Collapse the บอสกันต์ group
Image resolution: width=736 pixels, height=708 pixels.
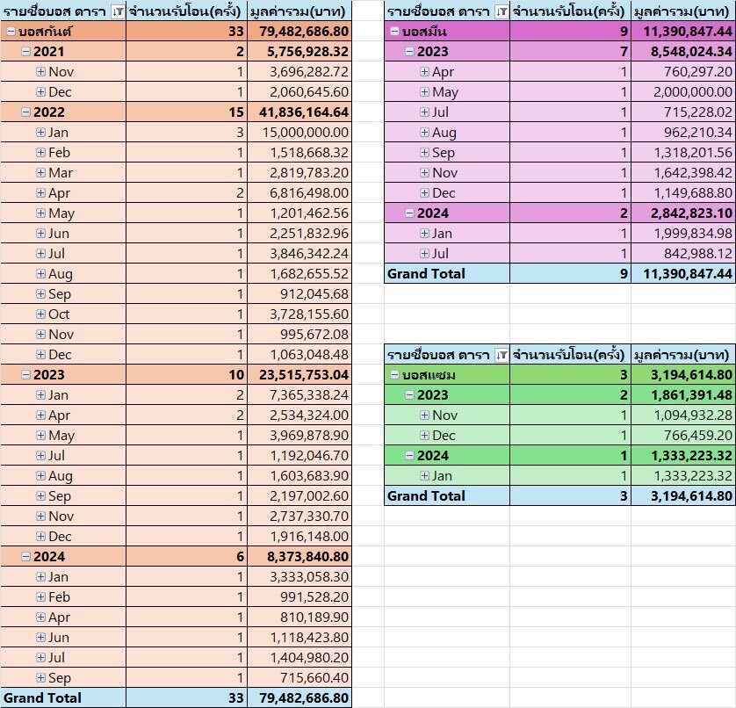point(11,32)
